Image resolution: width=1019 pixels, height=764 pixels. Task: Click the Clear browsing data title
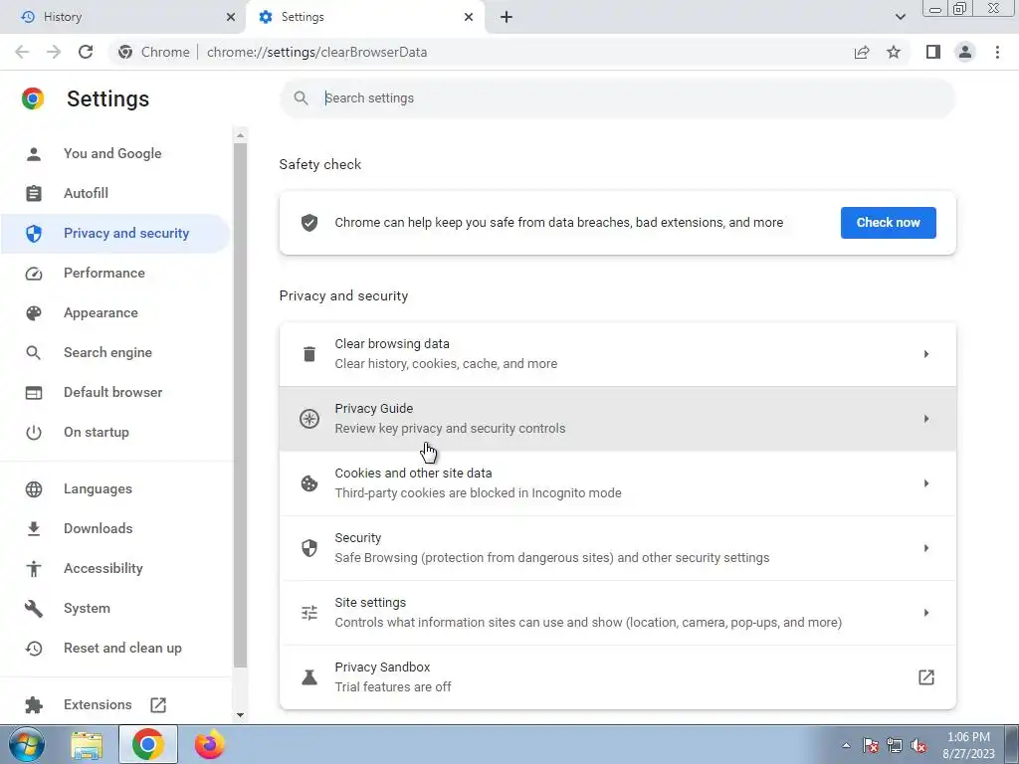click(392, 343)
